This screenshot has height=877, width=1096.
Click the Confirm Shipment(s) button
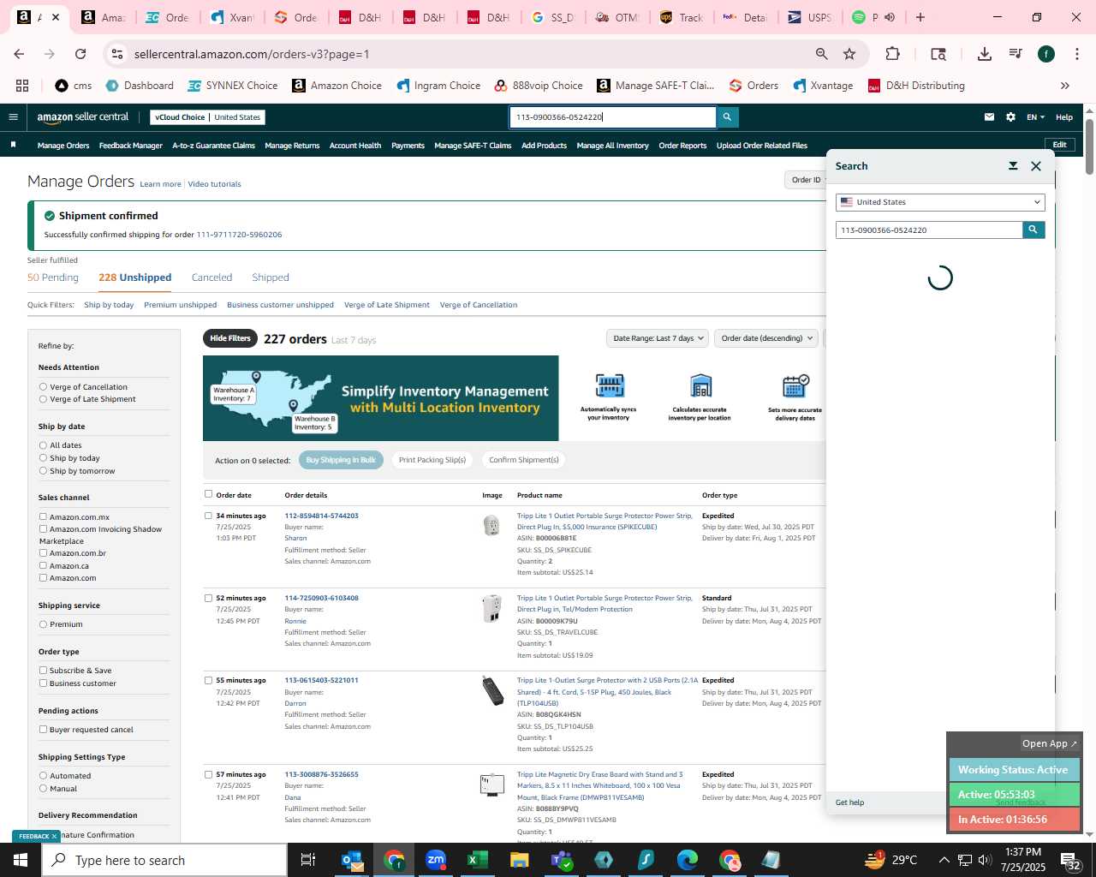524,460
